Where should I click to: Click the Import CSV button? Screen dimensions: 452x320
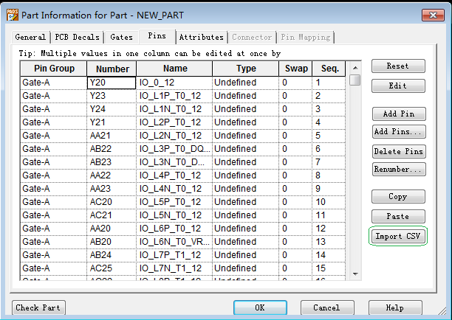[398, 236]
